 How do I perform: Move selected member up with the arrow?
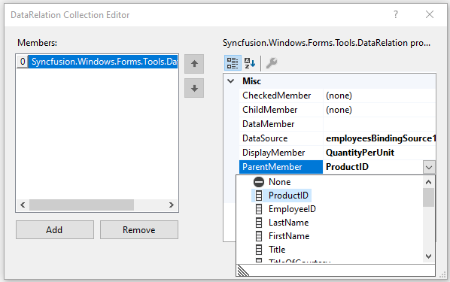tap(194, 64)
